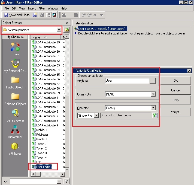The height and width of the screenshot is (185, 194).
Task: Open the Insert menu
Action: coord(32,8)
